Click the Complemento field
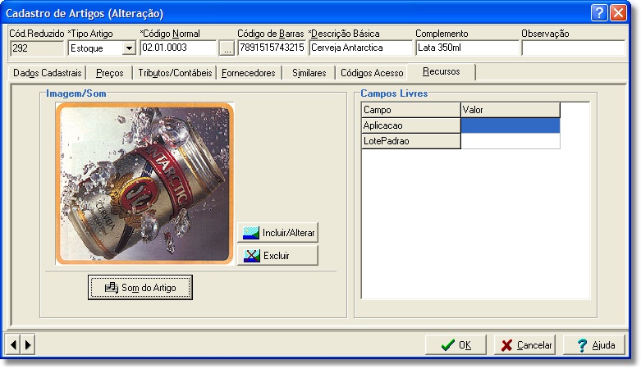The image size is (641, 369). pos(467,48)
